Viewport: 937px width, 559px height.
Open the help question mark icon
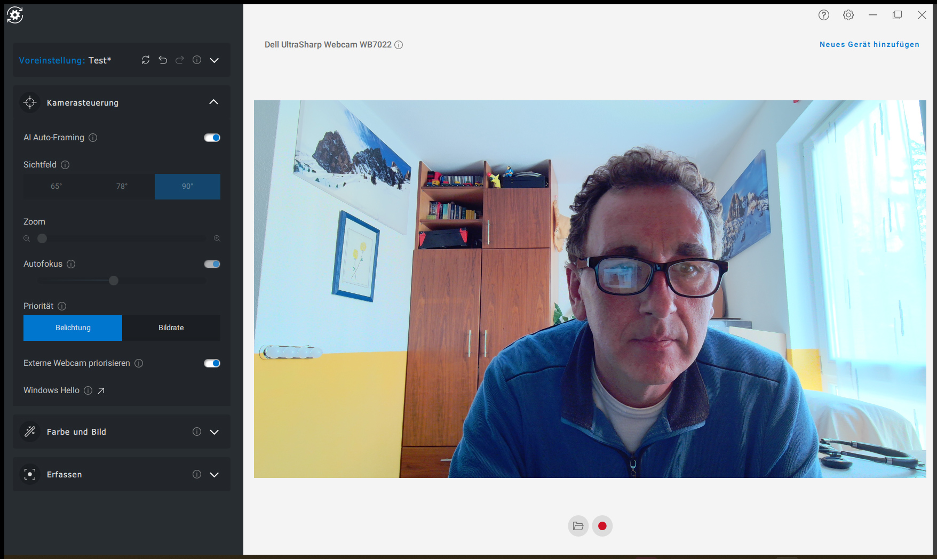[824, 15]
